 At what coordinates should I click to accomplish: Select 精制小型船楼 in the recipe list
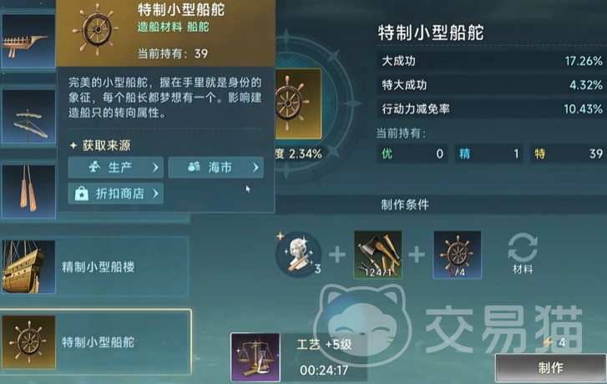tap(95, 266)
